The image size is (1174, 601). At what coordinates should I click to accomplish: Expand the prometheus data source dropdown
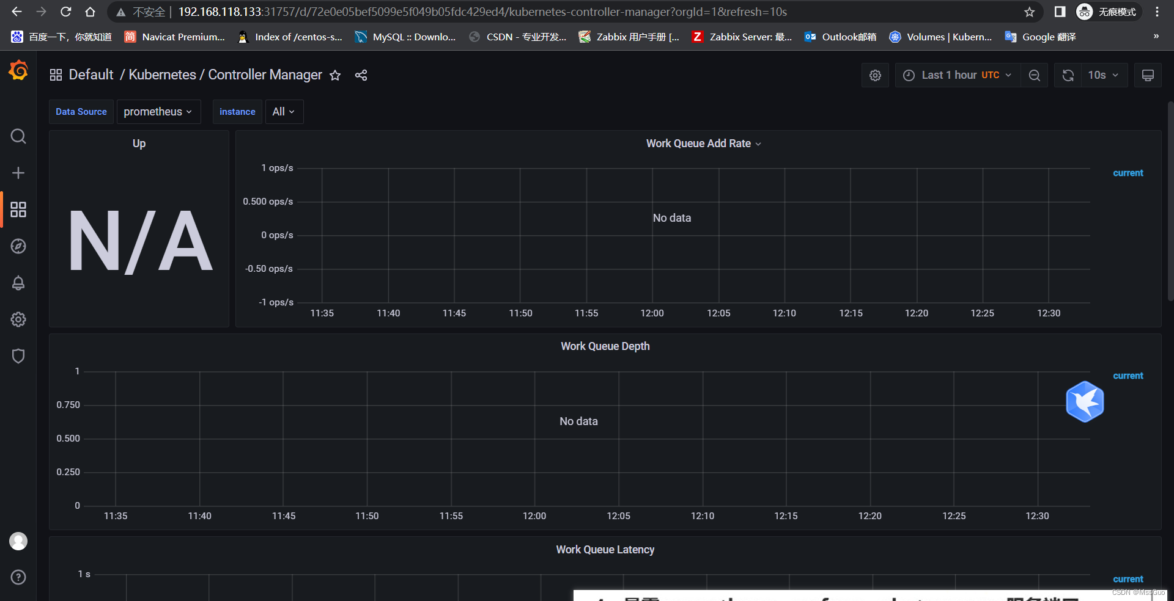[x=158, y=112]
